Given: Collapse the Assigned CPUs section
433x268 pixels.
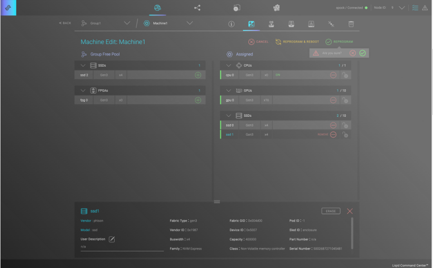Looking at the screenshot, I should coord(229,65).
